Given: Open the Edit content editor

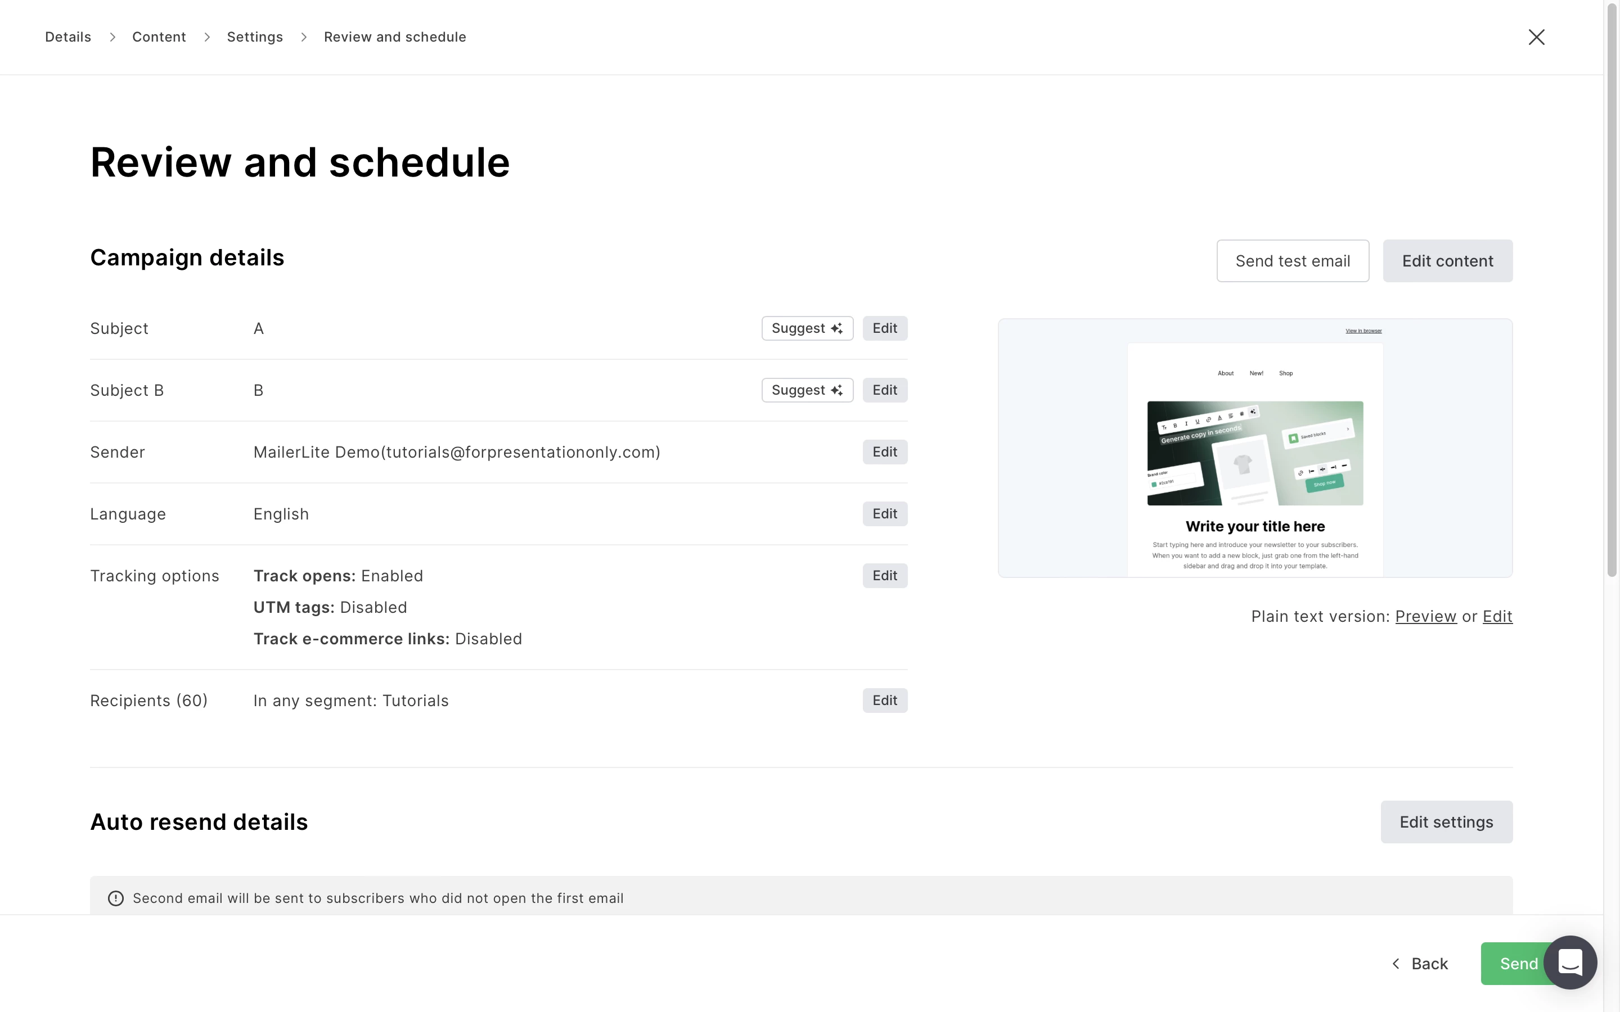Looking at the screenshot, I should point(1447,261).
